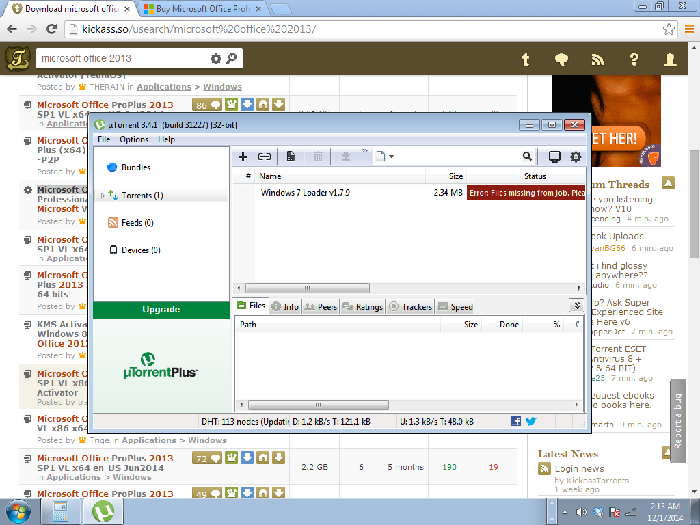Click the Add Torrent plus icon

pos(243,157)
